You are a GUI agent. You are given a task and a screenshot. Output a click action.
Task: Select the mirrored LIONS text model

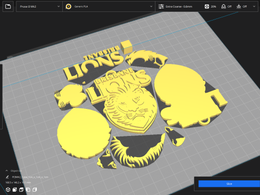pos(94,65)
